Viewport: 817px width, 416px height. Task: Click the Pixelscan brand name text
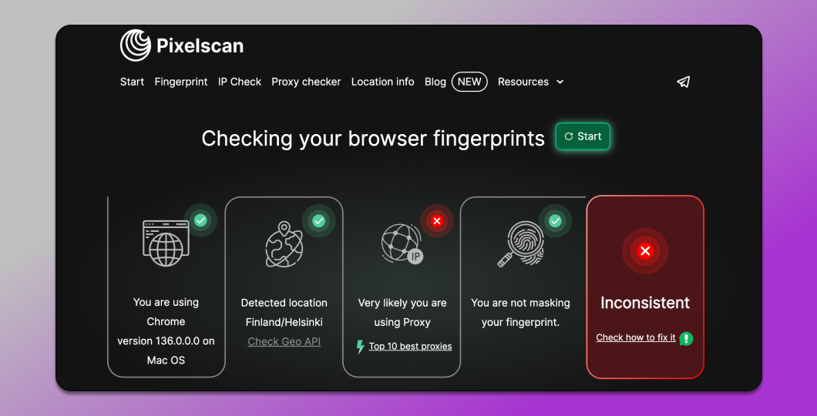(x=200, y=45)
